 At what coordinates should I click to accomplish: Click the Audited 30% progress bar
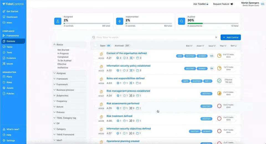[213, 23]
